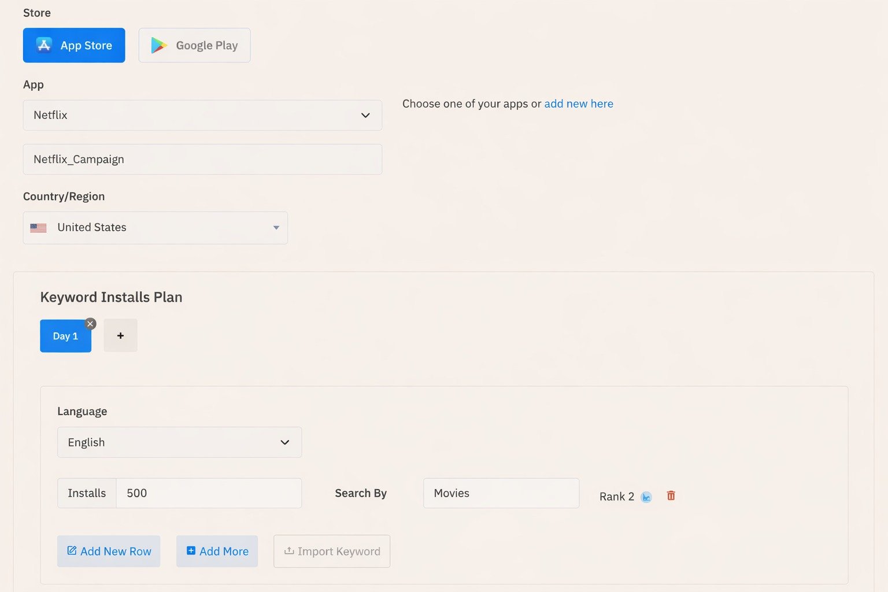Screen dimensions: 888x592
Task: Click the Search By Movies keyword field
Action: click(501, 493)
